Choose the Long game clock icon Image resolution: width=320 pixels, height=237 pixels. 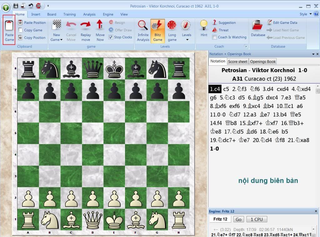[x=172, y=30]
